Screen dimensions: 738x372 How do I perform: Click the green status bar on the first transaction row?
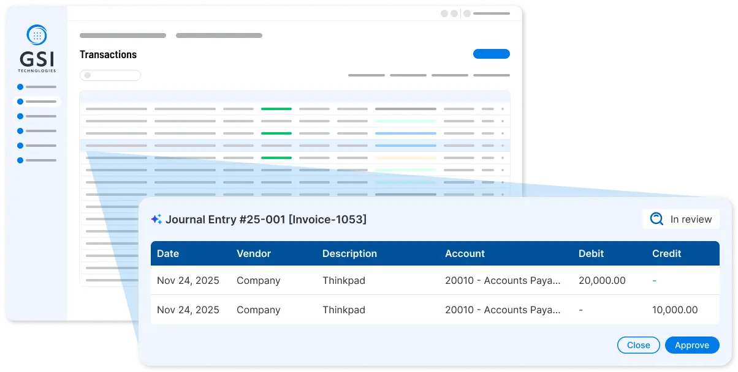pyautogui.click(x=276, y=108)
